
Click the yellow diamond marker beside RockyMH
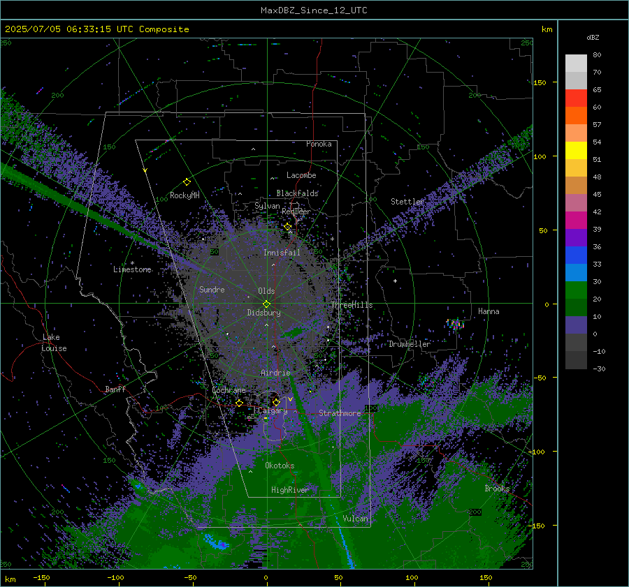click(x=187, y=182)
